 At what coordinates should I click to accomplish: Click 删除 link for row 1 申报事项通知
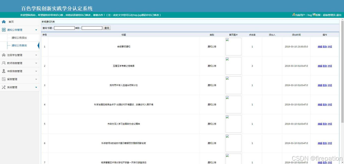[325, 47]
